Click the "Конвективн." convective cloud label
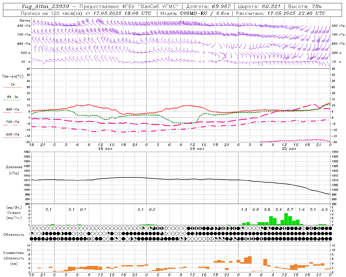 (14, 253)
